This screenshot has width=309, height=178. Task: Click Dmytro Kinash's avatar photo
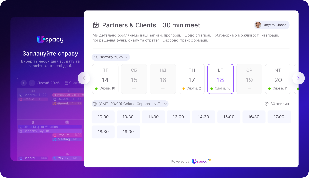point(258,25)
